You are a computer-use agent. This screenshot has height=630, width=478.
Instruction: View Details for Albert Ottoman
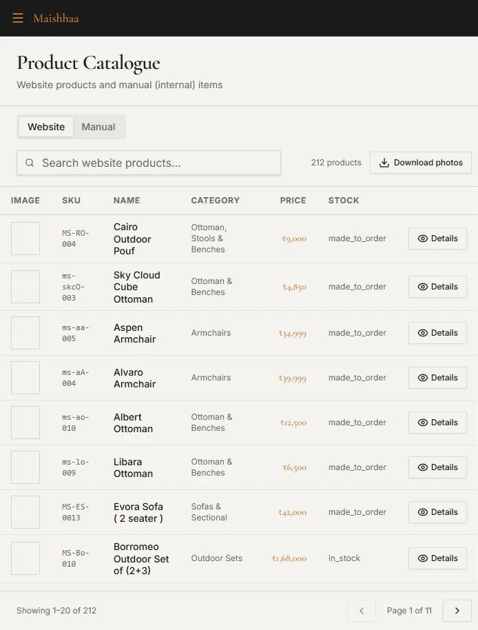click(x=437, y=423)
